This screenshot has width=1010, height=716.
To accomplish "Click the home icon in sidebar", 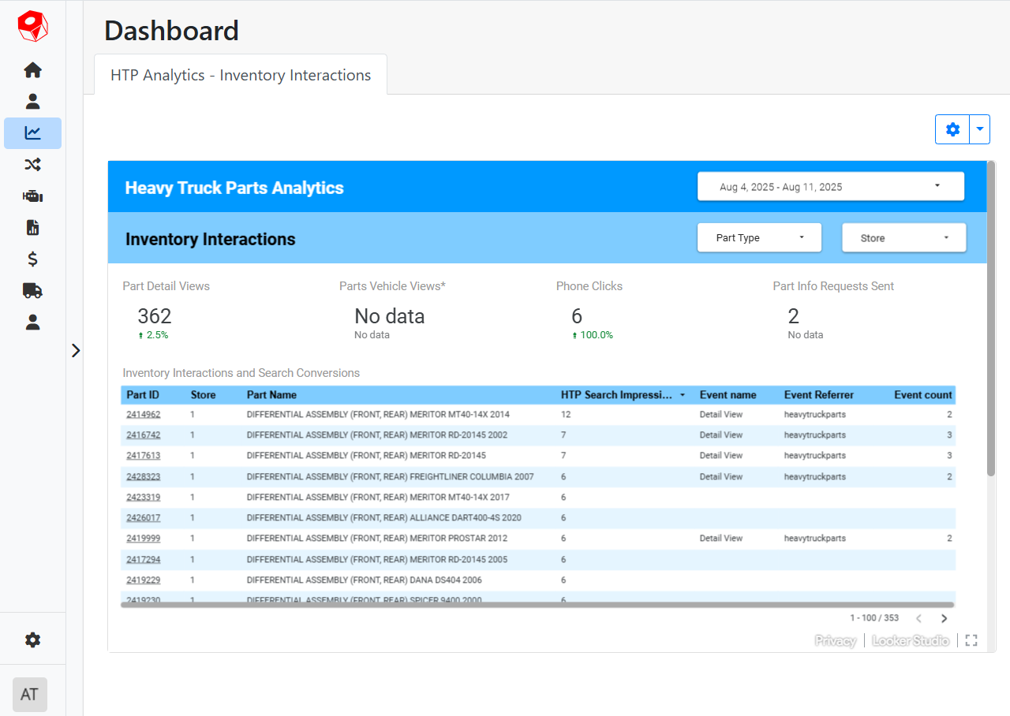I will point(32,70).
